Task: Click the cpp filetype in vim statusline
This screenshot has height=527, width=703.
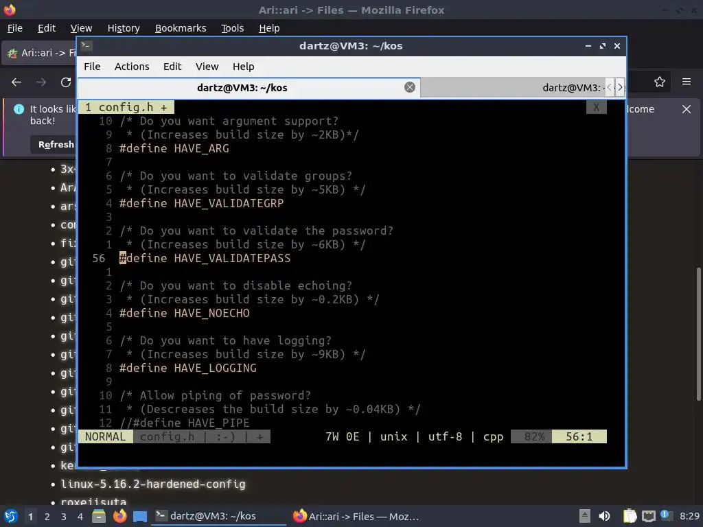Action: [x=493, y=436]
